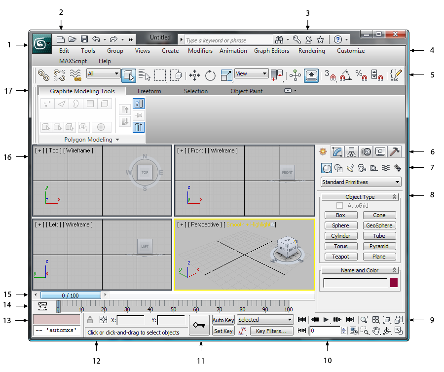Create a Teapot primitive button
Screen dimensions: 444x372
(x=340, y=257)
